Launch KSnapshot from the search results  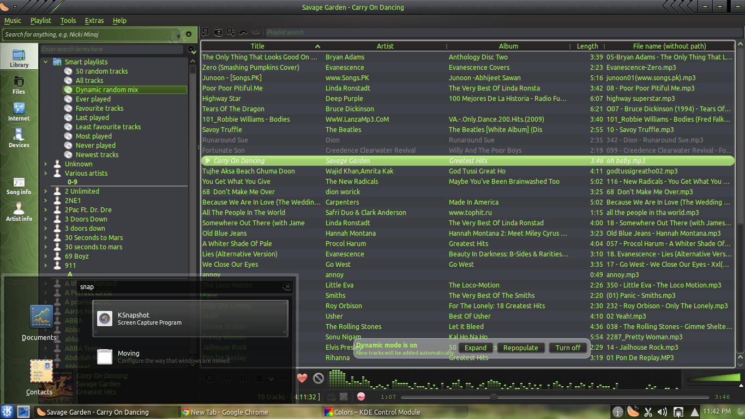(190, 319)
